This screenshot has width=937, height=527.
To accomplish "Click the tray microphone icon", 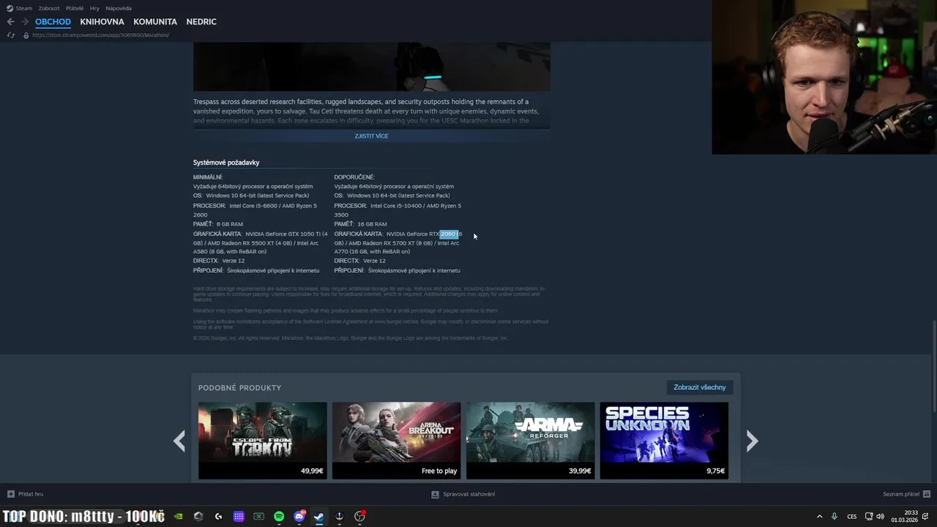I will pos(834,517).
